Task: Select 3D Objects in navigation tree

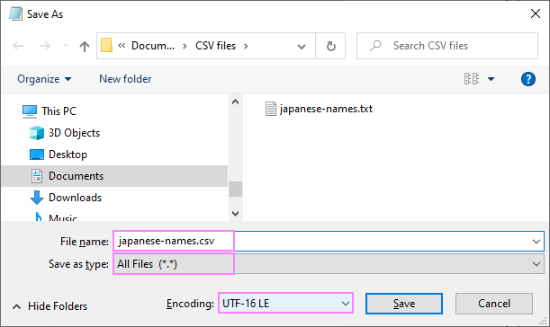Action: (74, 133)
